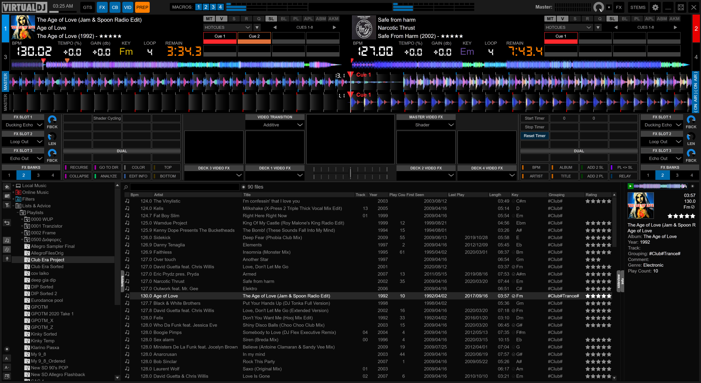Play prelisten with green play button
This screenshot has width=701, height=383.
(x=630, y=186)
